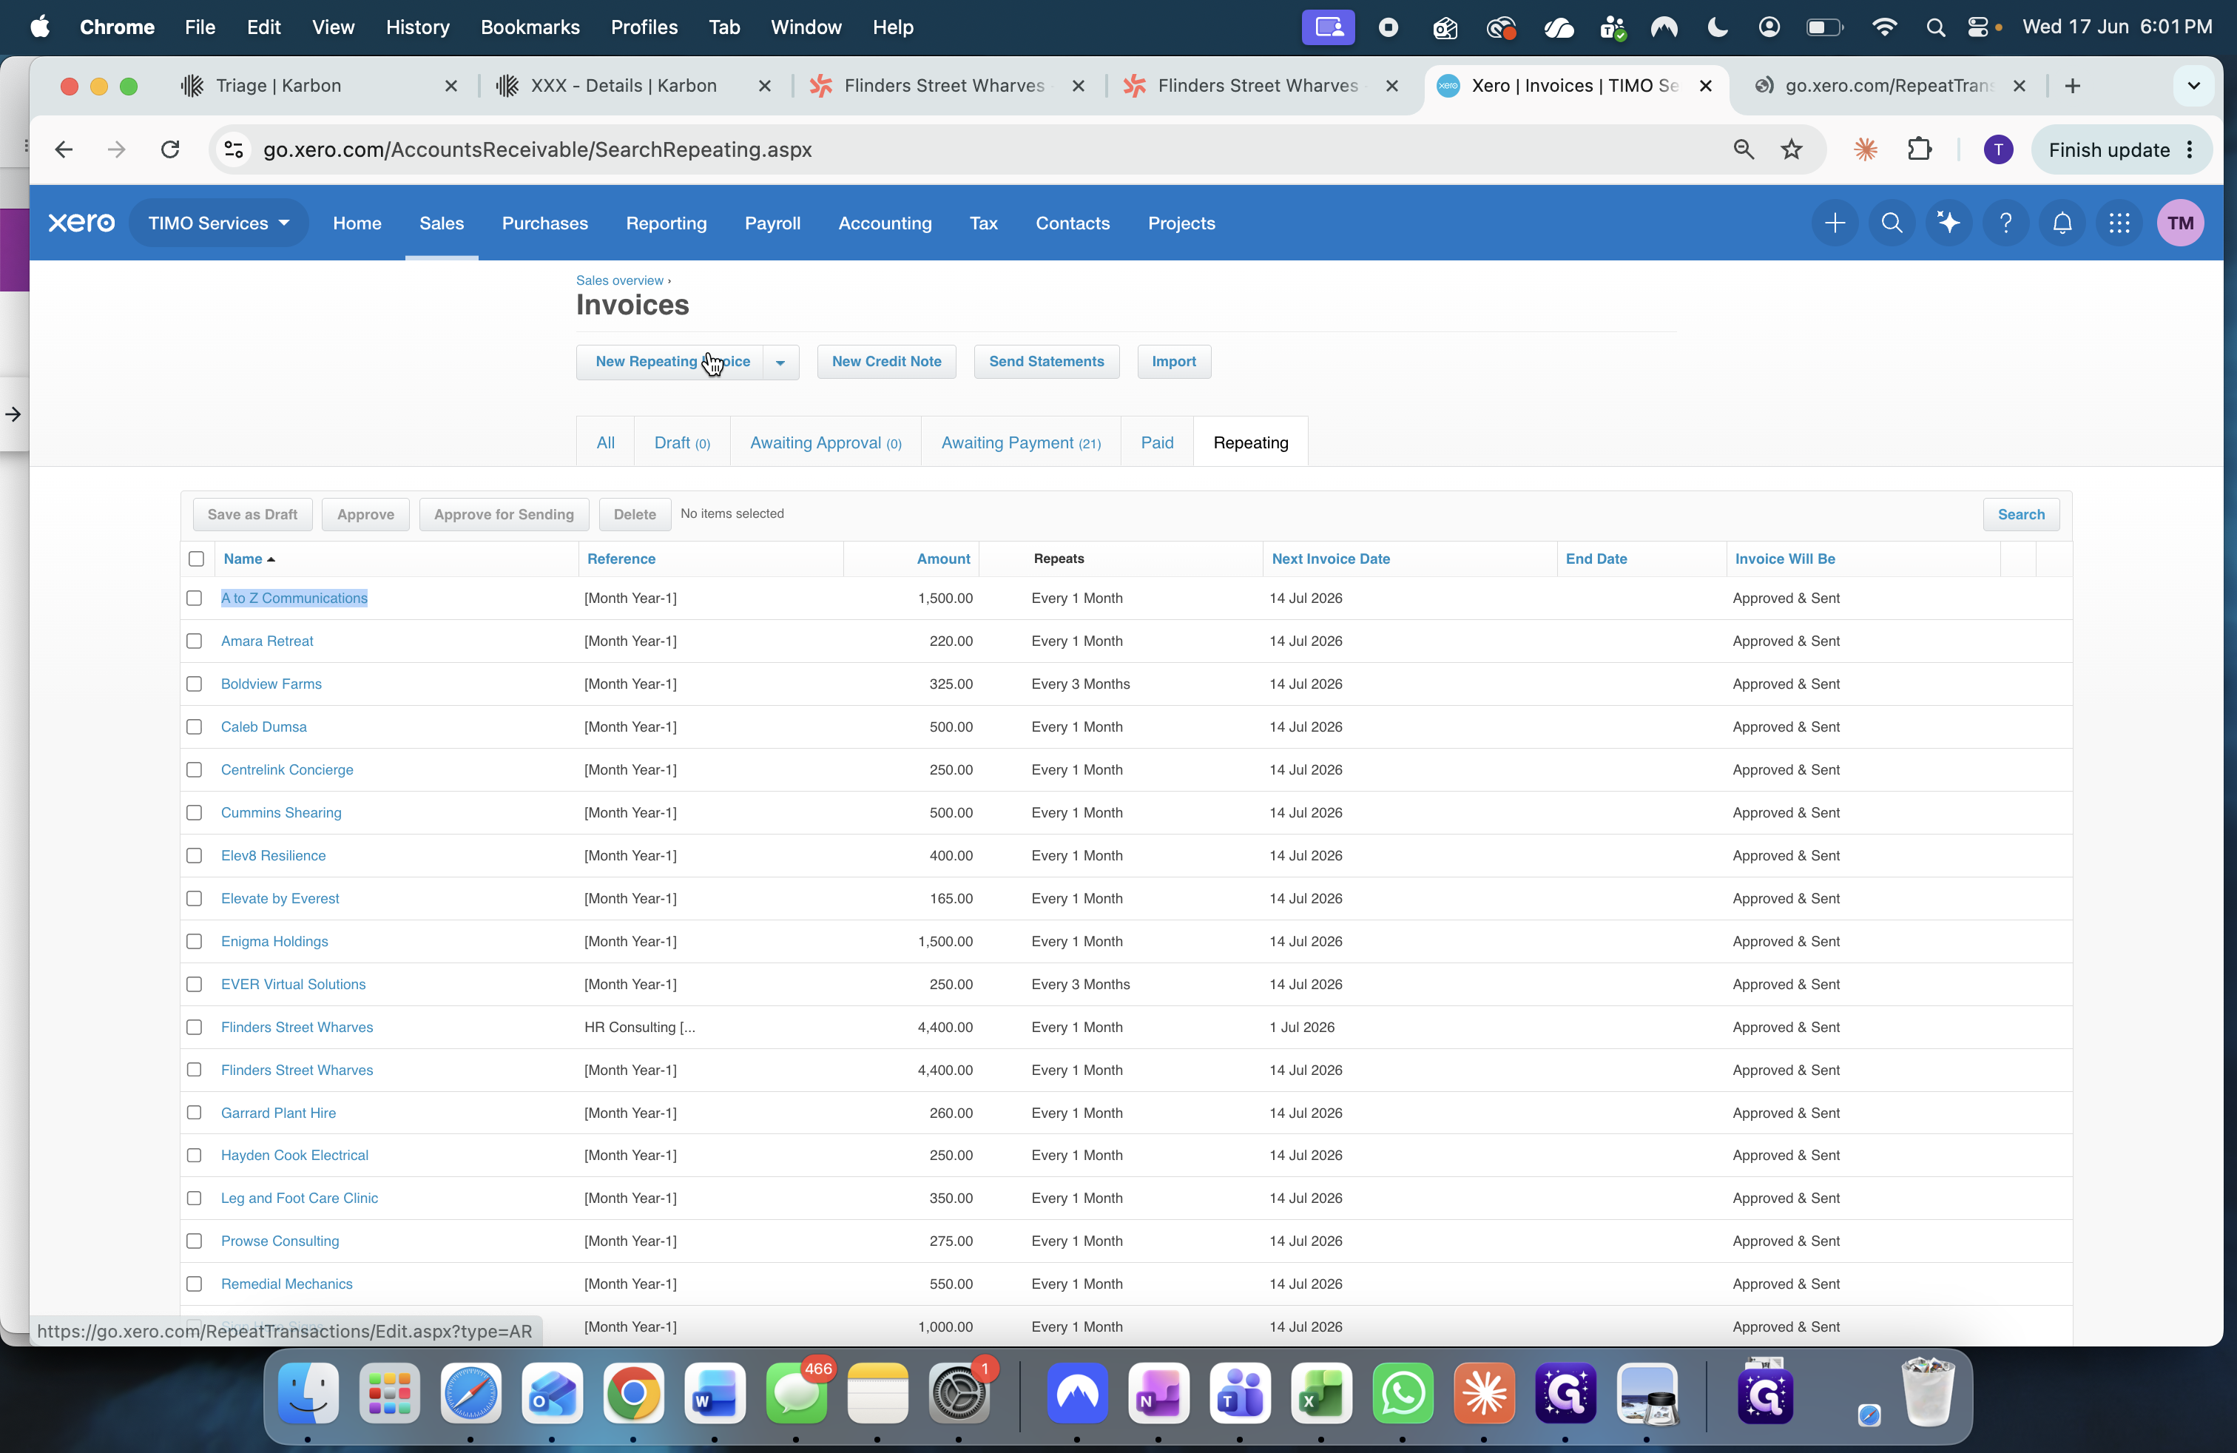The image size is (2237, 1453).
Task: Open the Flinders Street Wharves HR Consulting invoice
Action: (x=297, y=1028)
